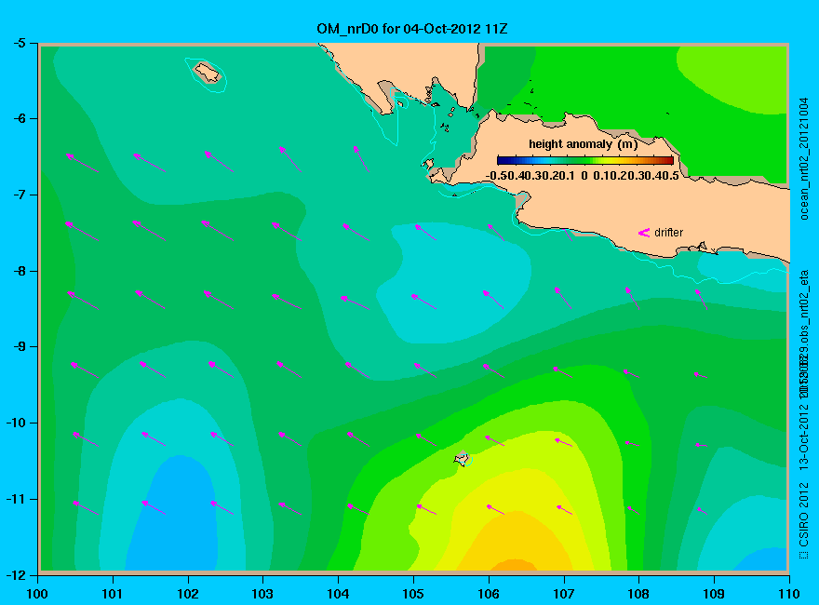Viewport: 819px width, 605px height.
Task: Click the "drifter" legend label
Action: [668, 233]
